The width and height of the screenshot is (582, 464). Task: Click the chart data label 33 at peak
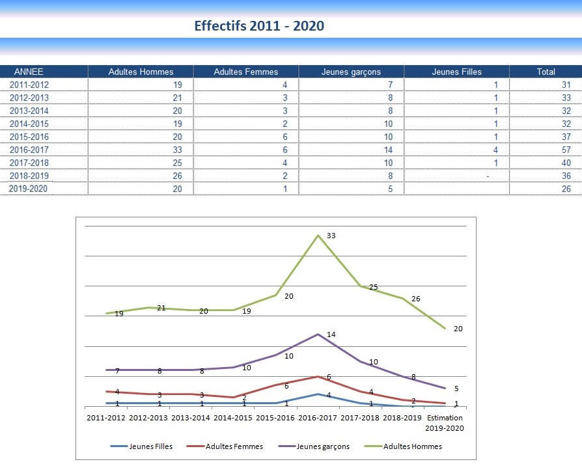tap(331, 236)
